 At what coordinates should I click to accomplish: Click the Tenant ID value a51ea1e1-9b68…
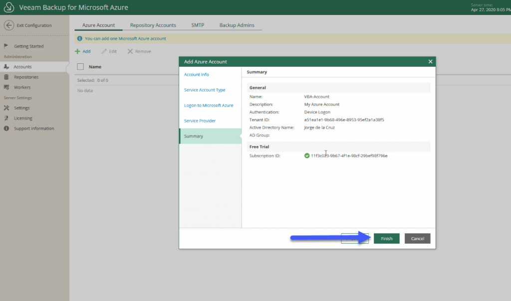pos(344,120)
